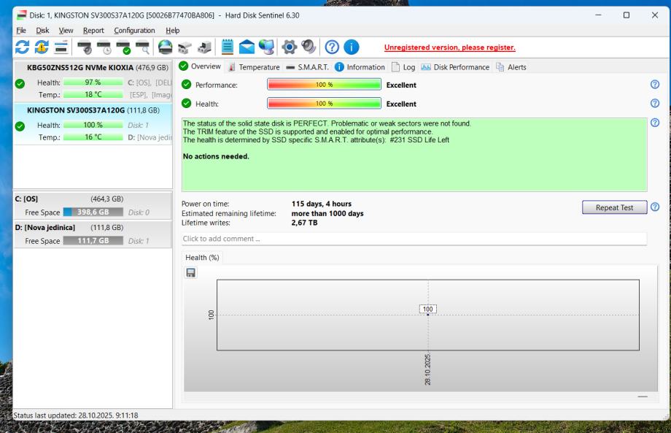Save the health graph with floppy icon
Viewport: 671px width, 433px height.
(191, 272)
